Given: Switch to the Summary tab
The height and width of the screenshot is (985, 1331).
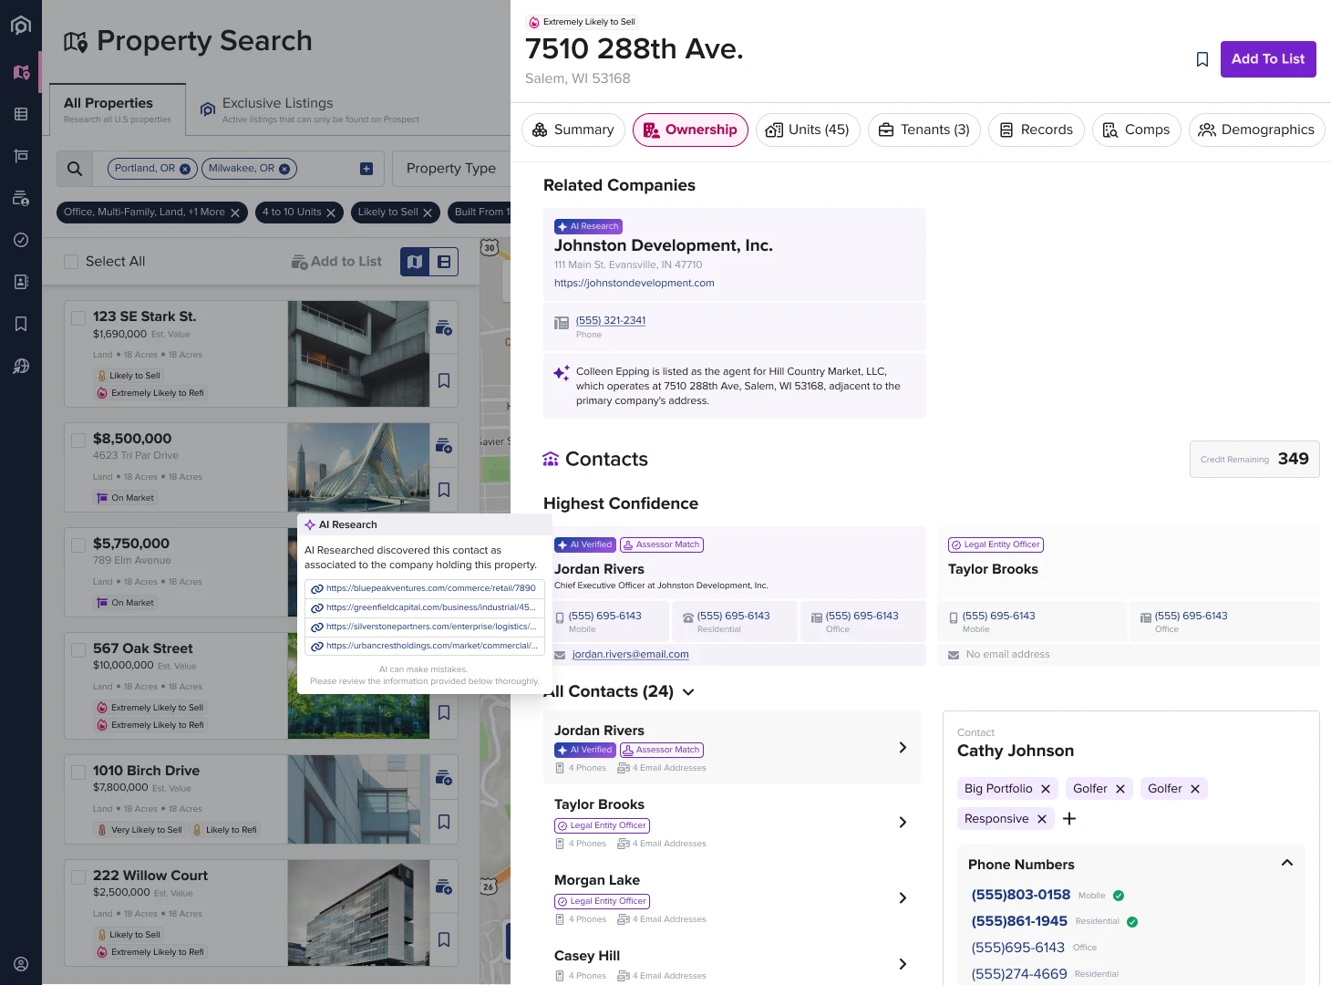Looking at the screenshot, I should [573, 130].
